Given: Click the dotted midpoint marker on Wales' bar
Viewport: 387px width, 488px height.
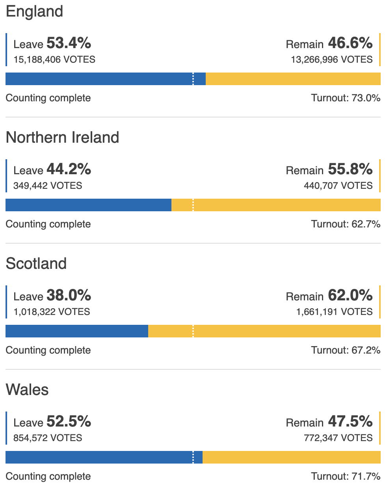Looking at the screenshot, I should [x=193, y=457].
